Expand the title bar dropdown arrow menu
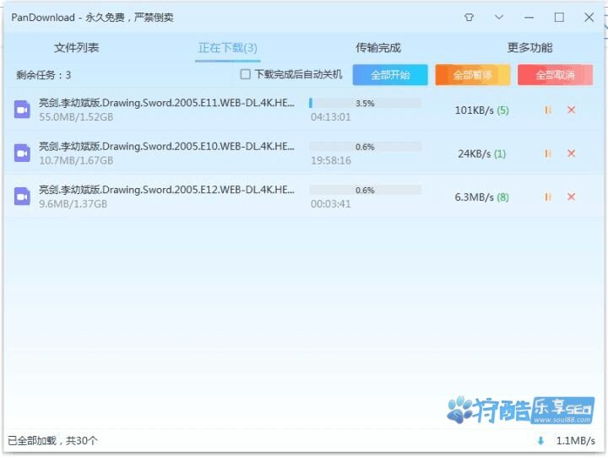Viewport: 608px width, 457px height. (x=499, y=17)
